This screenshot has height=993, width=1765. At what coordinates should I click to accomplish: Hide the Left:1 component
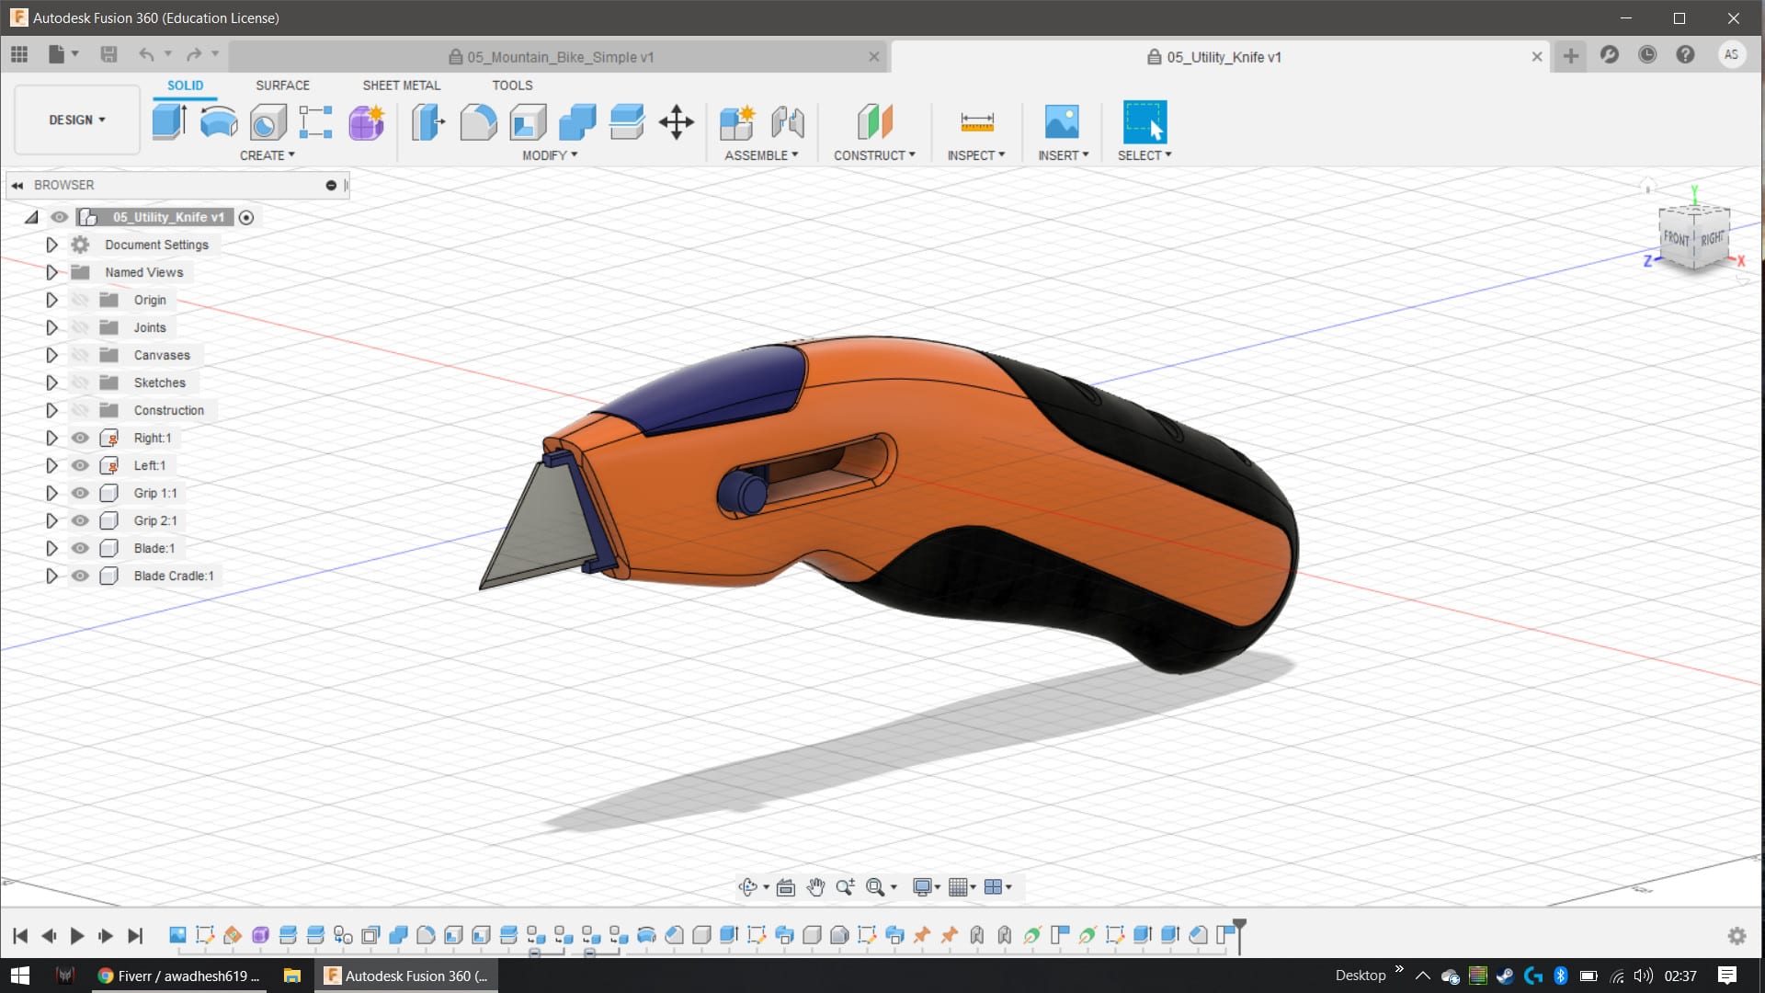click(80, 465)
